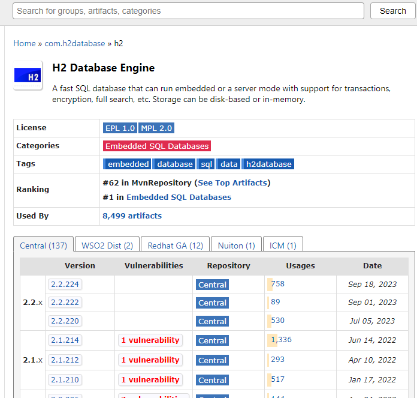
Task: Click the Jul 05, 2023 date cell
Action: pos(372,321)
